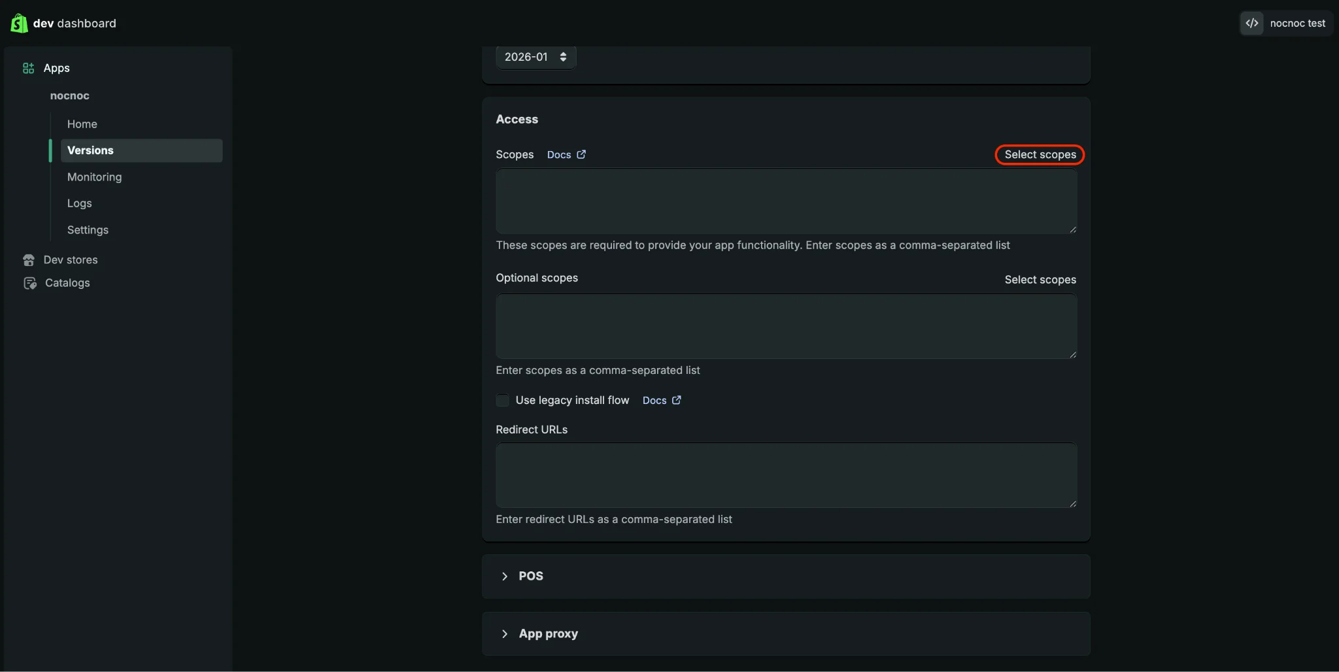Expand the POS section chevron

click(505, 576)
